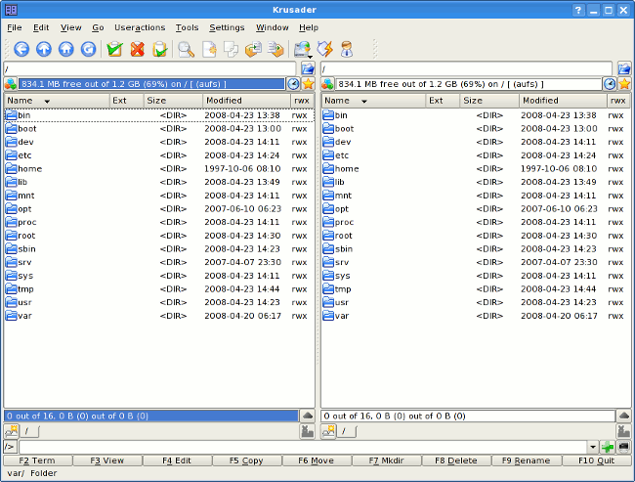The image size is (635, 482).
Task: Unselect all files with red X icon
Action: click(x=138, y=49)
